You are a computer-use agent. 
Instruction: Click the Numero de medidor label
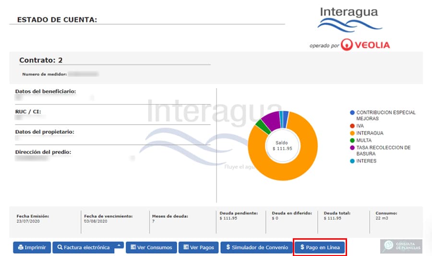(x=44, y=74)
